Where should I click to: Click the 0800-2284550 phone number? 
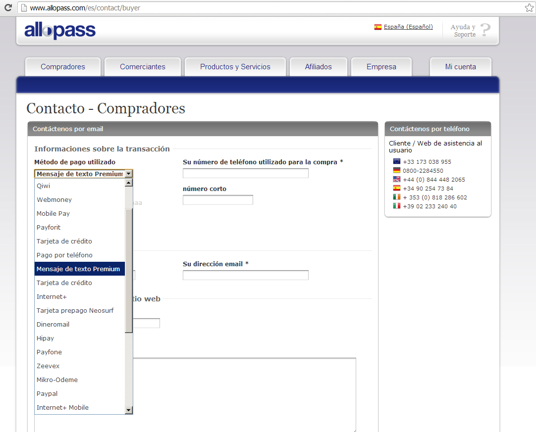(x=423, y=171)
